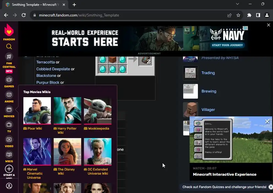Open the Harry Potter Wiki thumbnail
This screenshot has height=193, width=273.
(67, 111)
